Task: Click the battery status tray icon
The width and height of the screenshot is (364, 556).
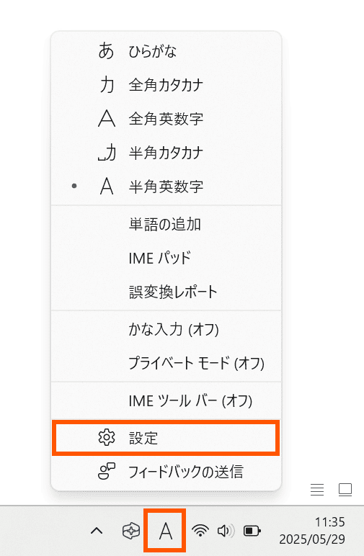Action: coord(252,531)
